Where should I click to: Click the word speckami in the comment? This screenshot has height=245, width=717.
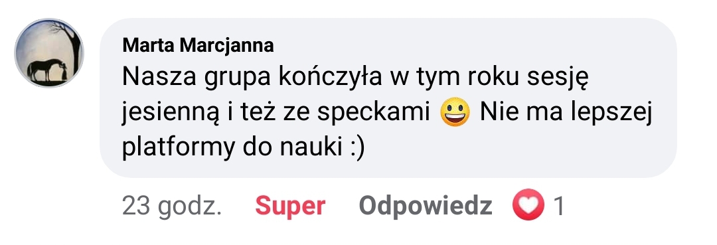[374, 114]
